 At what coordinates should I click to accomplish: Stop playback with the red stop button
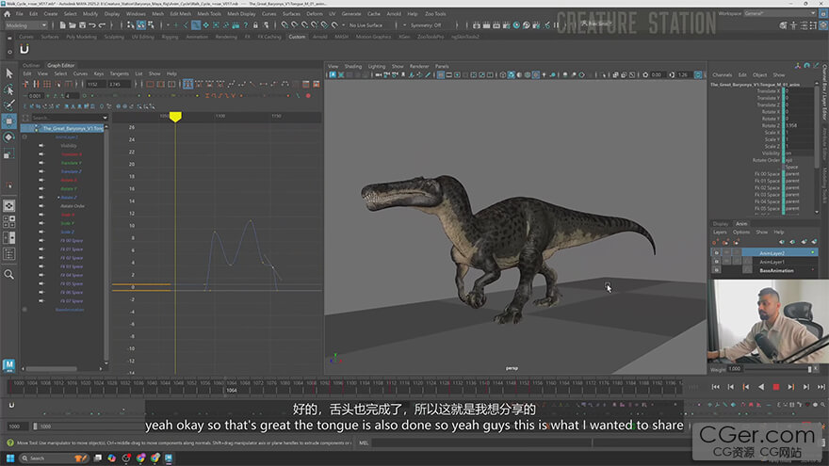pos(776,387)
